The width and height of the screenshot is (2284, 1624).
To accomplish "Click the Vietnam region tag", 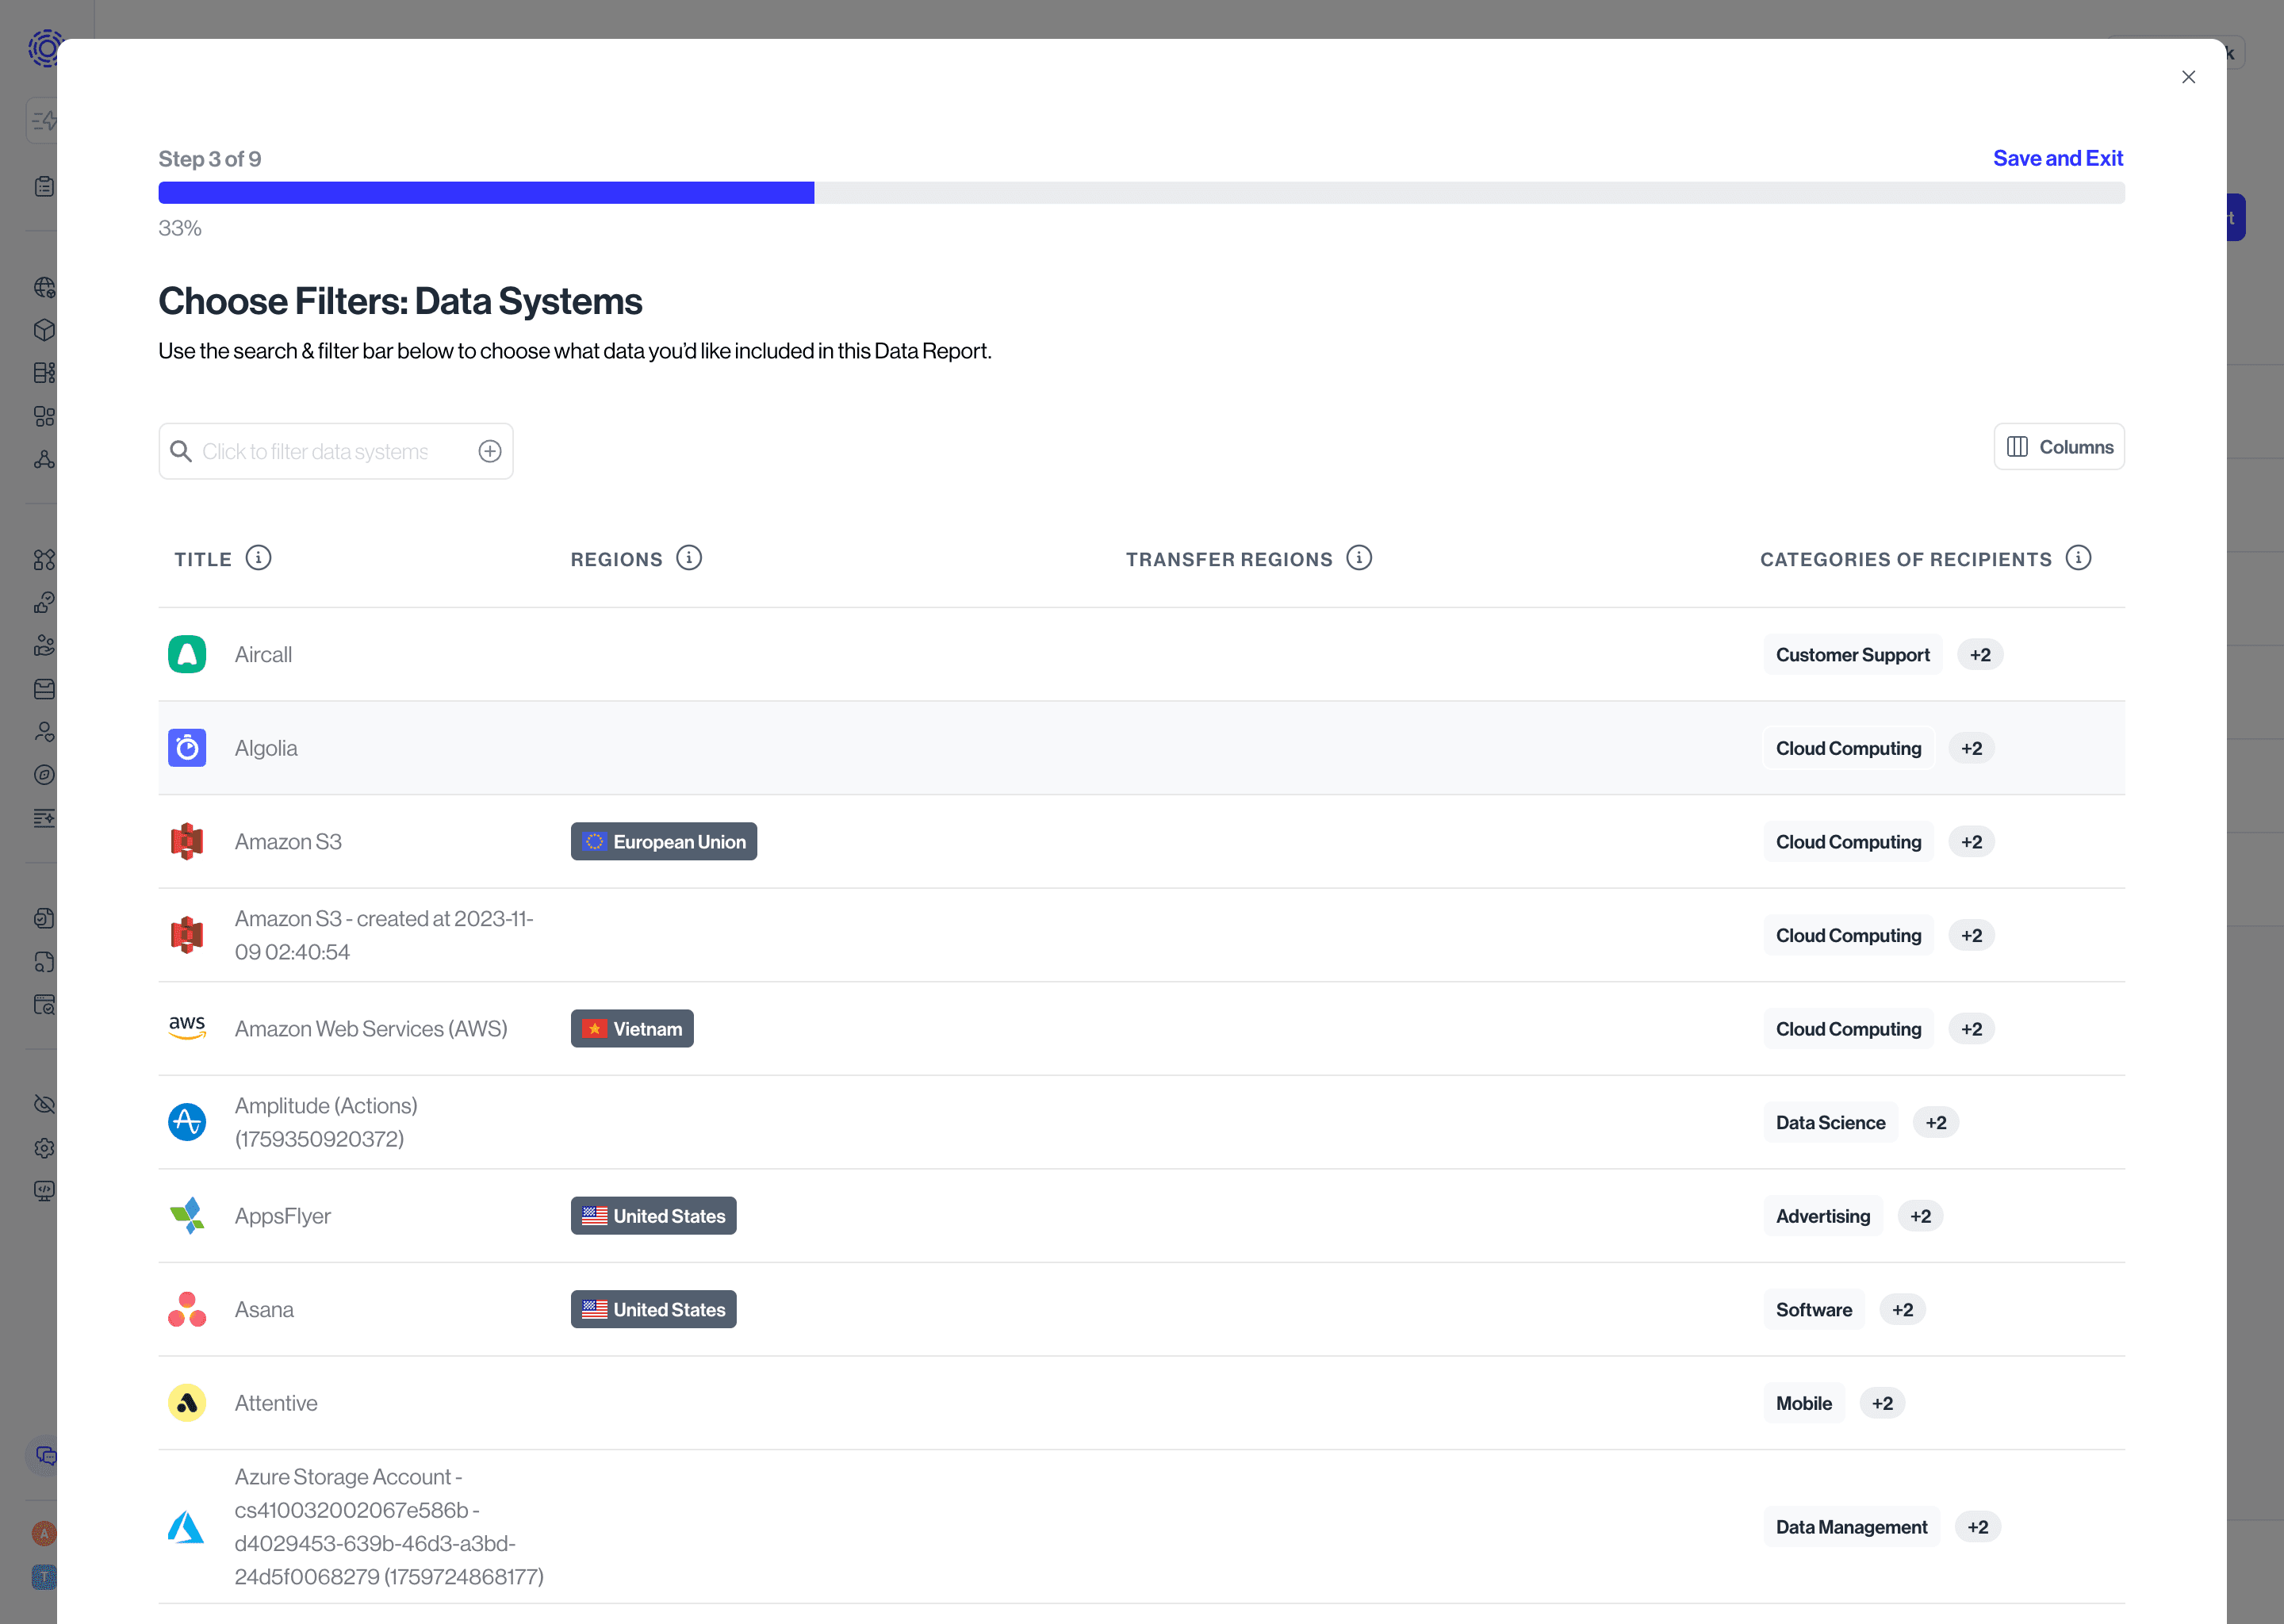I will [x=632, y=1028].
